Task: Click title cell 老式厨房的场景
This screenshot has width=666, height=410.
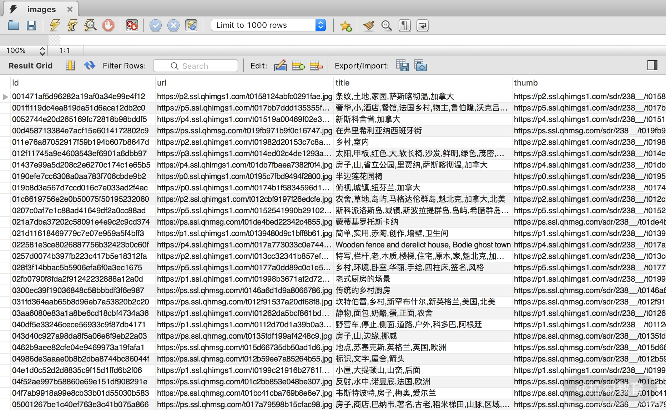Action: point(423,279)
